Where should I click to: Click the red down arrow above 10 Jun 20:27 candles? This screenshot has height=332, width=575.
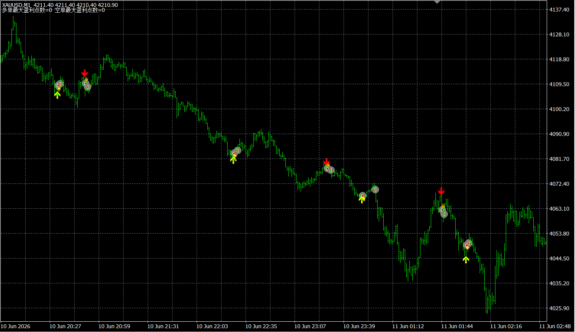point(85,73)
